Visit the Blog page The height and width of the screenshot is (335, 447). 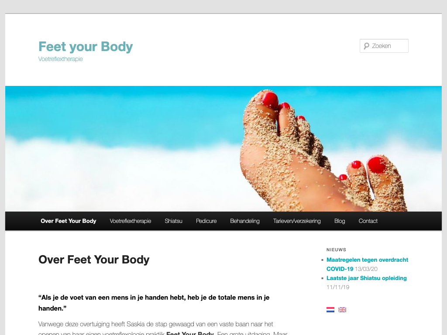(x=340, y=221)
